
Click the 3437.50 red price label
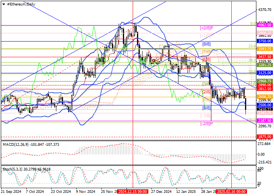click(x=265, y=57)
